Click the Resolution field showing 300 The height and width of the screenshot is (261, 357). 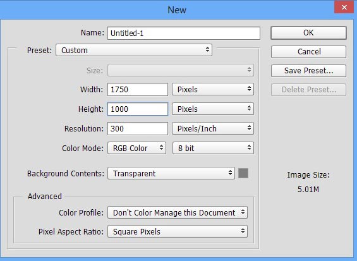point(138,128)
